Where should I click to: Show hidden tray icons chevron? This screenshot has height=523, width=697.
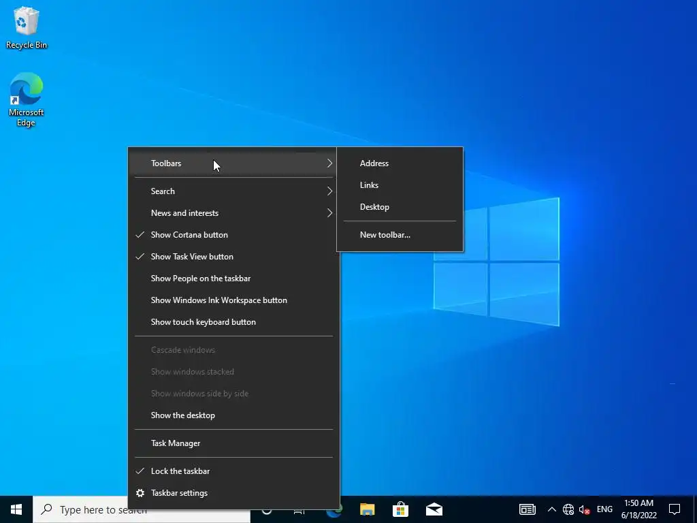pyautogui.click(x=551, y=509)
